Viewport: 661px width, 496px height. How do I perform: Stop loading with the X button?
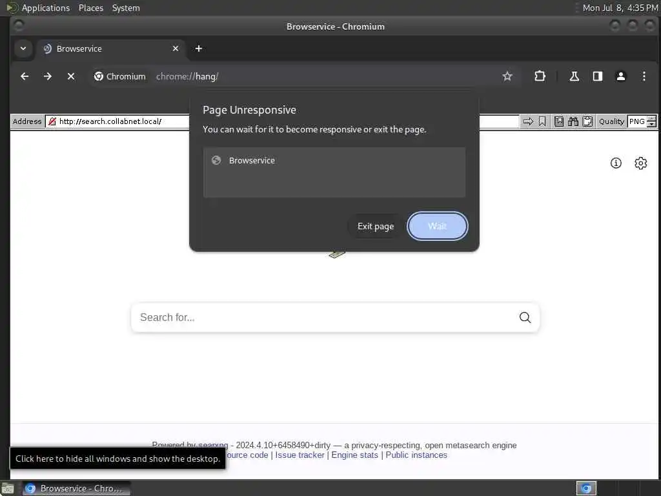[71, 76]
